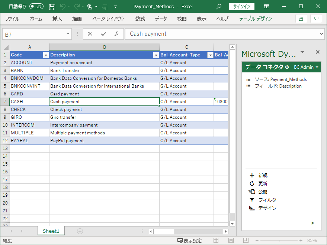This screenshot has width=327, height=245.
Task: Open the 挿入 tab
Action: (57, 19)
